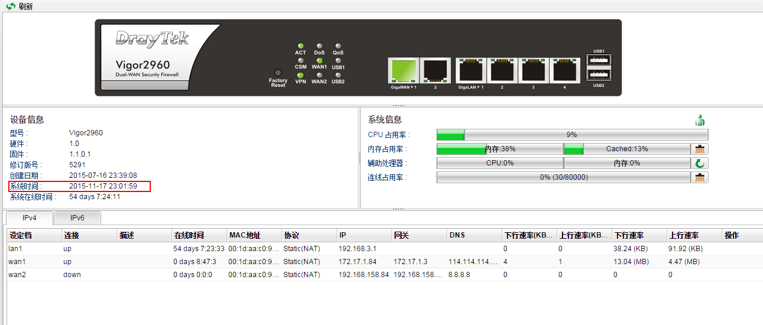Click wan2 'down' connection status

click(x=72, y=275)
